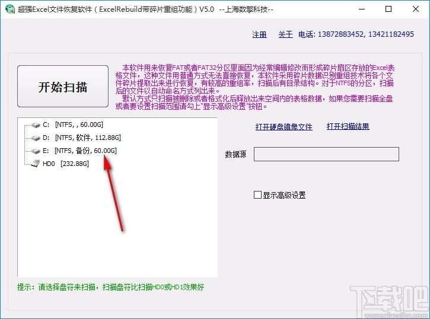Viewport: 430px width, 319px height.
Task: Maximize the Excel recovery window
Action: click(388, 9)
